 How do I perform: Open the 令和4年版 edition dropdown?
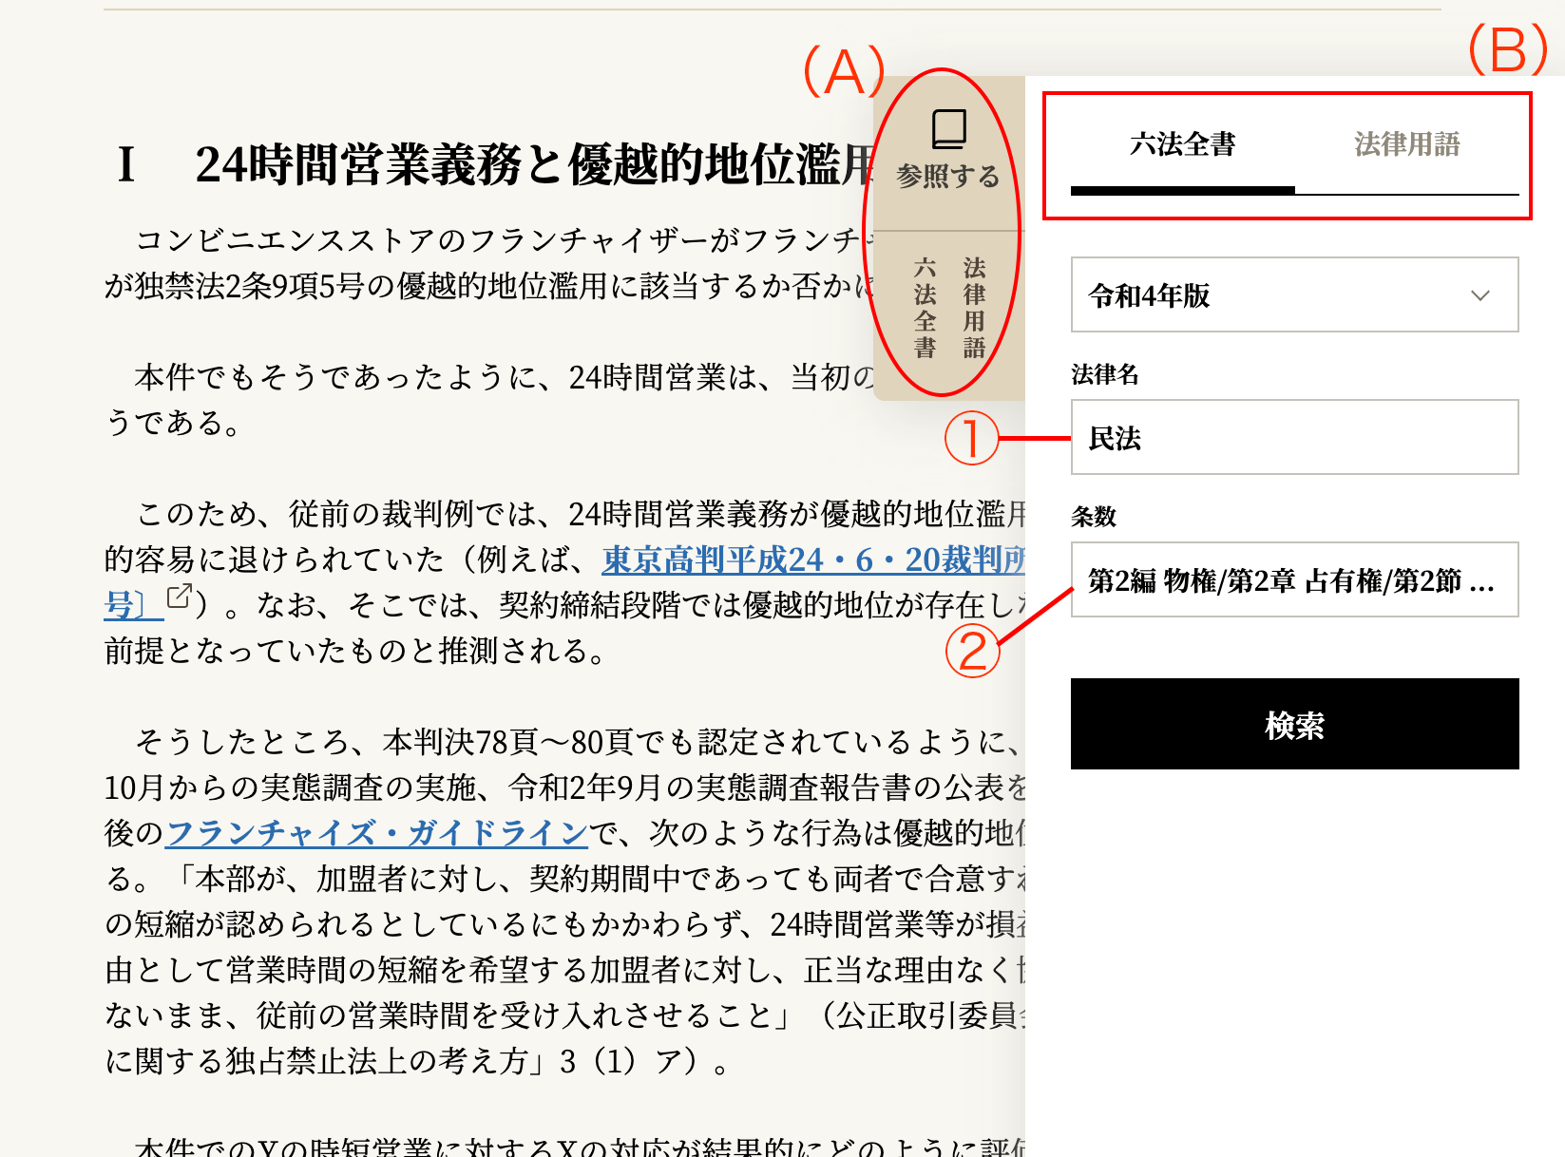[1293, 295]
